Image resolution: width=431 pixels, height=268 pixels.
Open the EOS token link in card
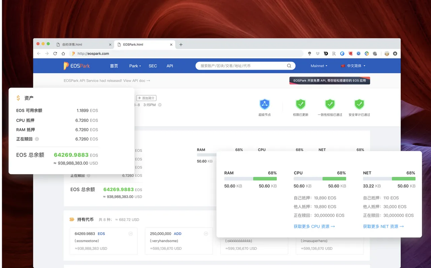(101, 234)
